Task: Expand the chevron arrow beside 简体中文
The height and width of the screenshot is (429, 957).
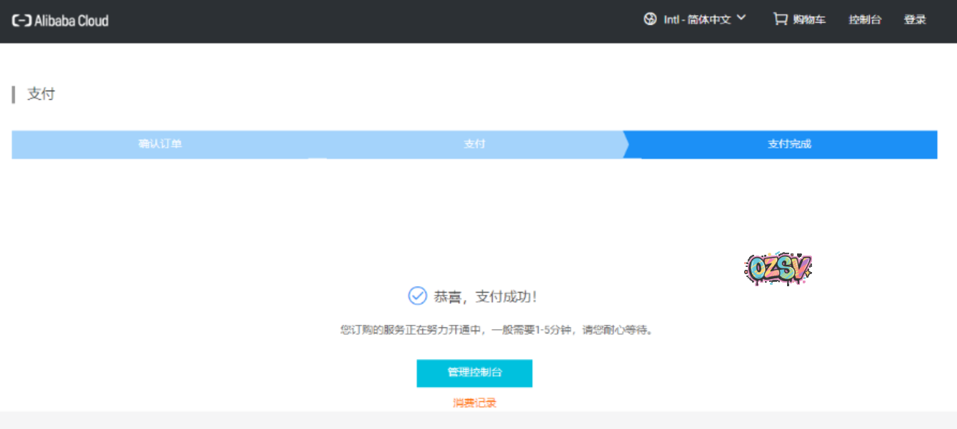Action: tap(741, 18)
